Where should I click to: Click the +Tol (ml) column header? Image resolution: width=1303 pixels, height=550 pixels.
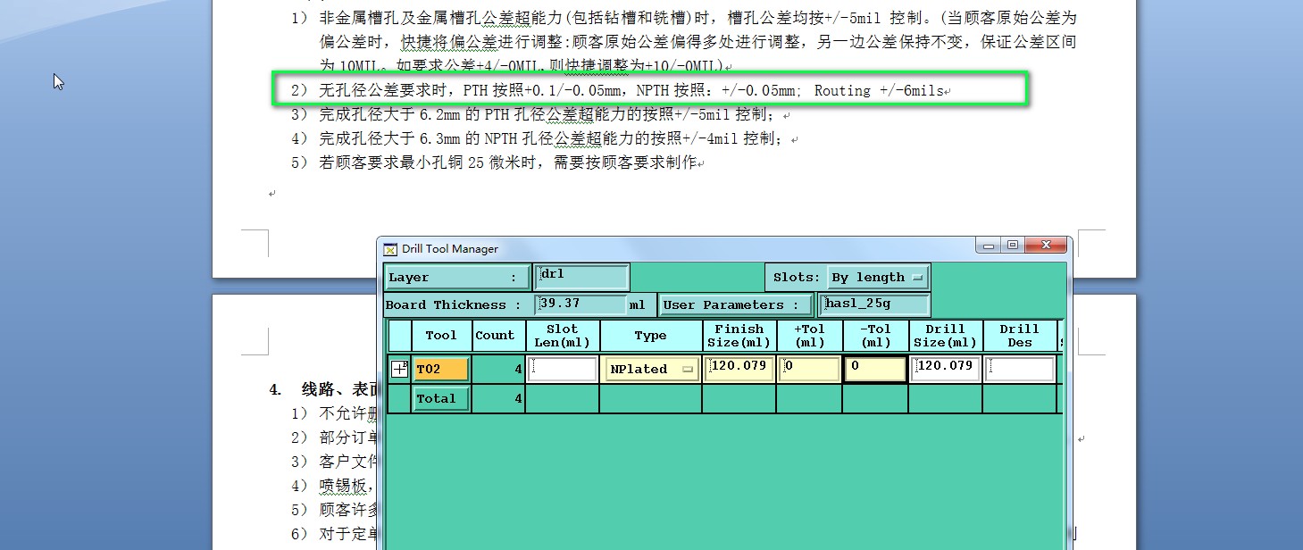click(809, 336)
